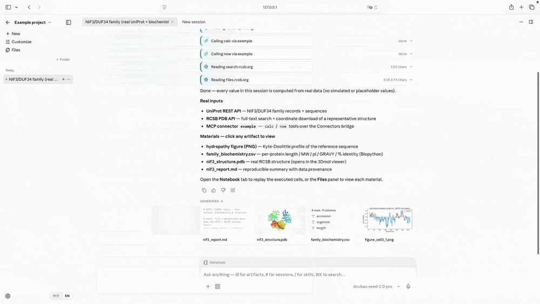The width and height of the screenshot is (540, 304).
Task: Click the Reading search.rcsb.org step
Action: [256, 67]
